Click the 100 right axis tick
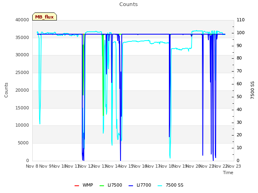Screen dimensions: 258x193 241,33
